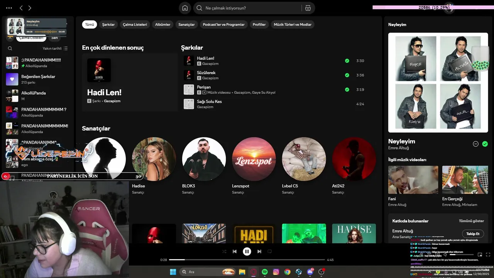Switch to the Albümler filter
The image size is (494, 278).
[162, 24]
